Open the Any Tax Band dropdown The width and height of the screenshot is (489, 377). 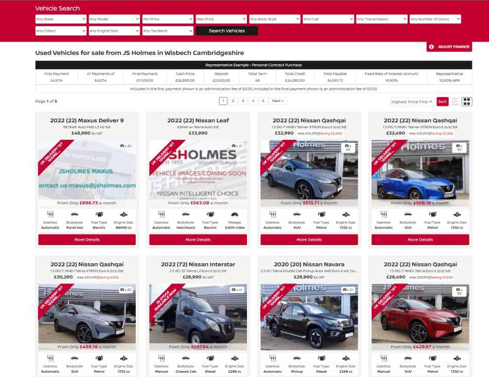click(167, 31)
